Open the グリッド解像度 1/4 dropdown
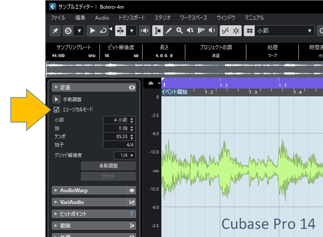Screen dimensions: 323x237 tap(124, 155)
